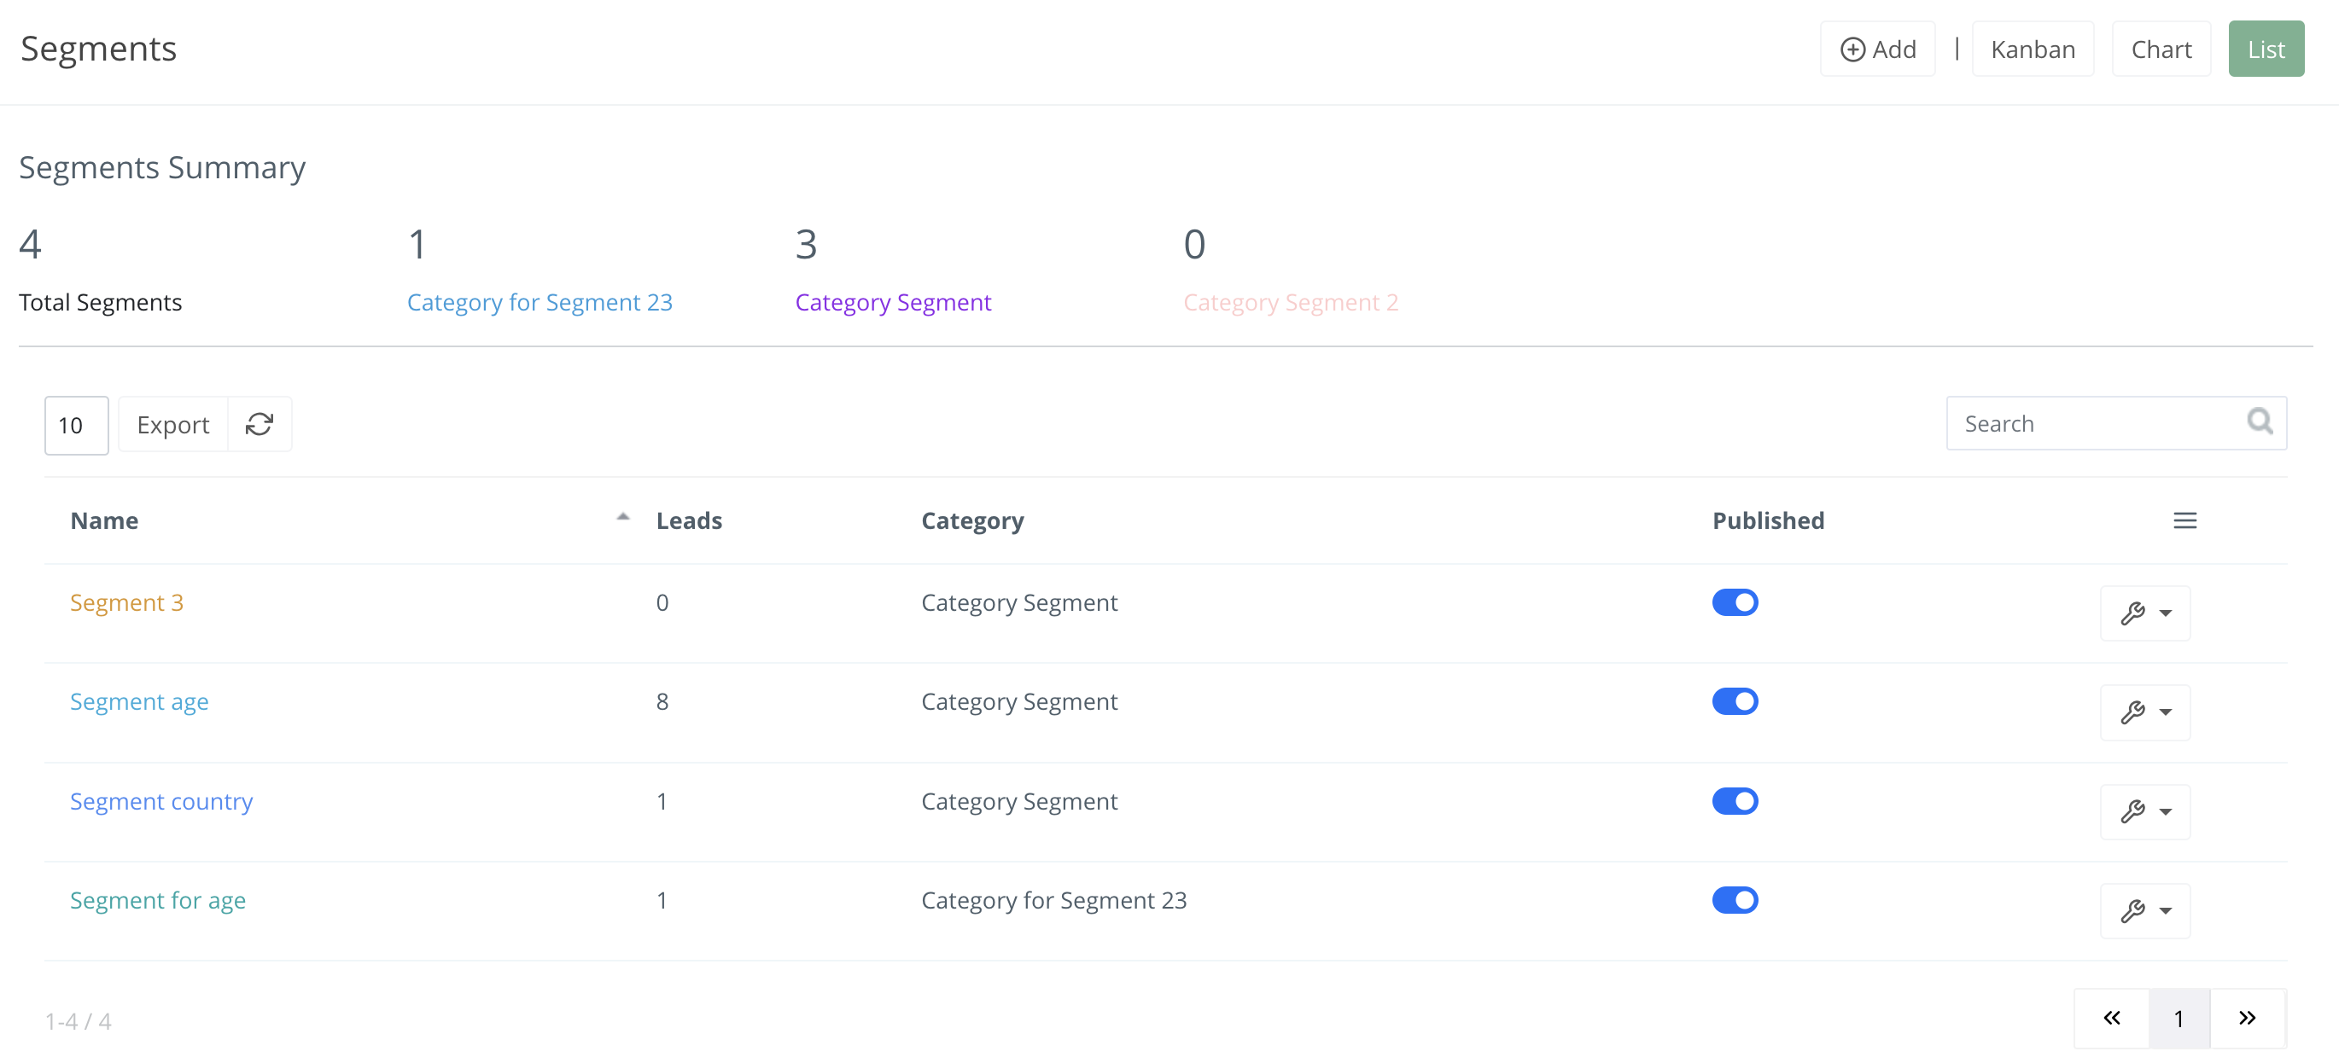This screenshot has width=2339, height=1063.
Task: Click the first-page double-arrow pagination icon
Action: [x=2110, y=1018]
